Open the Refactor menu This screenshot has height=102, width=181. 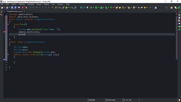pyautogui.click(x=22, y=4)
